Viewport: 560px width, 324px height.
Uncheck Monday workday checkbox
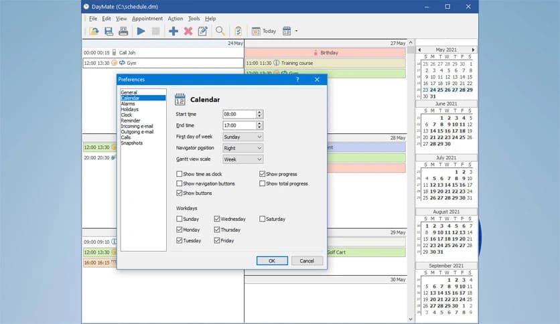[x=180, y=230]
